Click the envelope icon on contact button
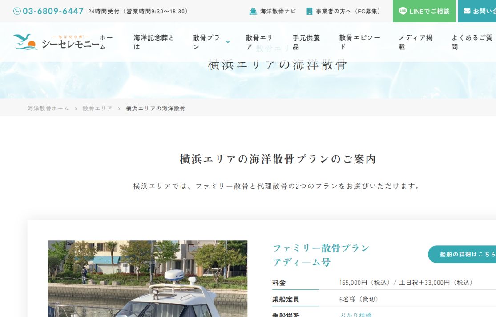This screenshot has height=317, width=496. click(x=467, y=11)
